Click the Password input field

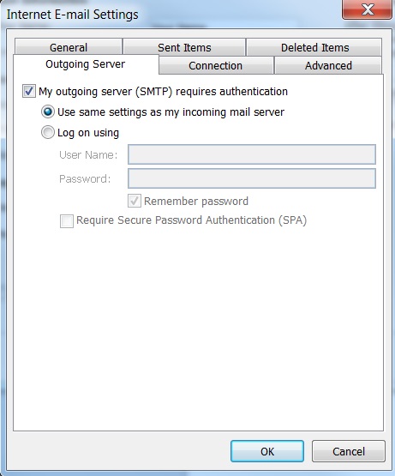252,178
